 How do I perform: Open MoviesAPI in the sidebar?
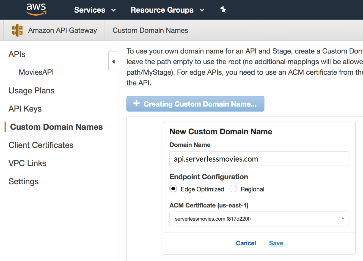[36, 72]
